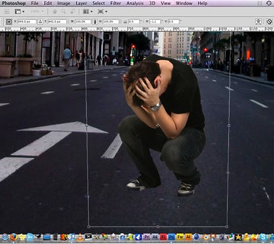Viewport: 274px width, 244px height.
Task: Click the bottom-center transform handle
Action: coord(158,226)
